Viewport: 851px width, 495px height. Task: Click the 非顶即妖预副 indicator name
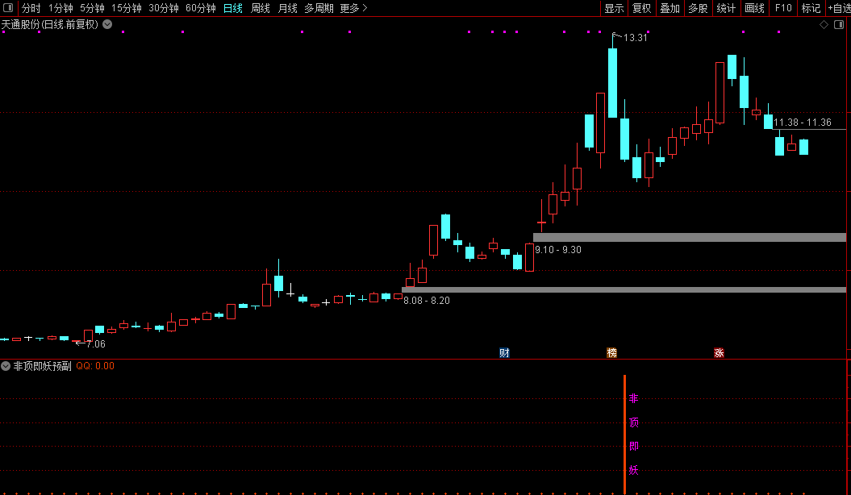pos(42,366)
